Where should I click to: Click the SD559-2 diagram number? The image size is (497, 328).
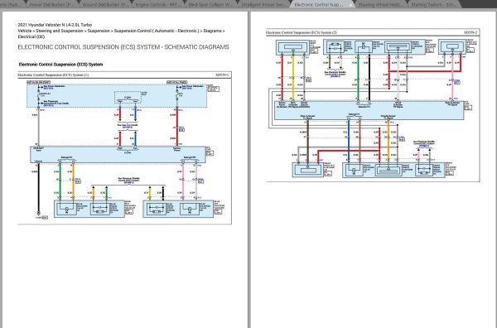470,32
